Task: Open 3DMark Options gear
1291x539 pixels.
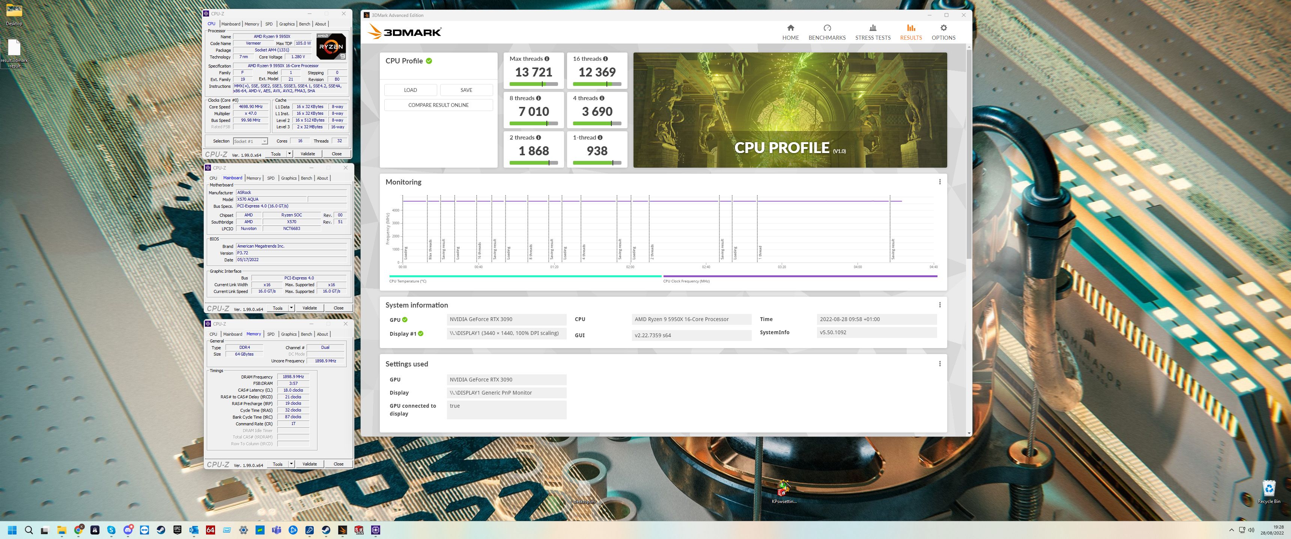Action: click(943, 33)
